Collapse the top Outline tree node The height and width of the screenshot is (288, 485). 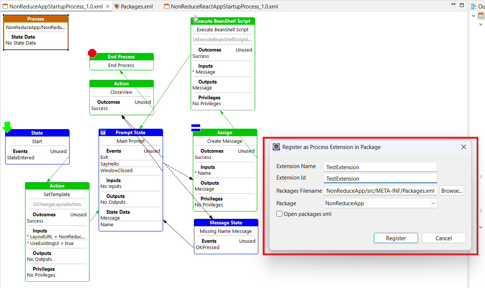pyautogui.click(x=474, y=15)
